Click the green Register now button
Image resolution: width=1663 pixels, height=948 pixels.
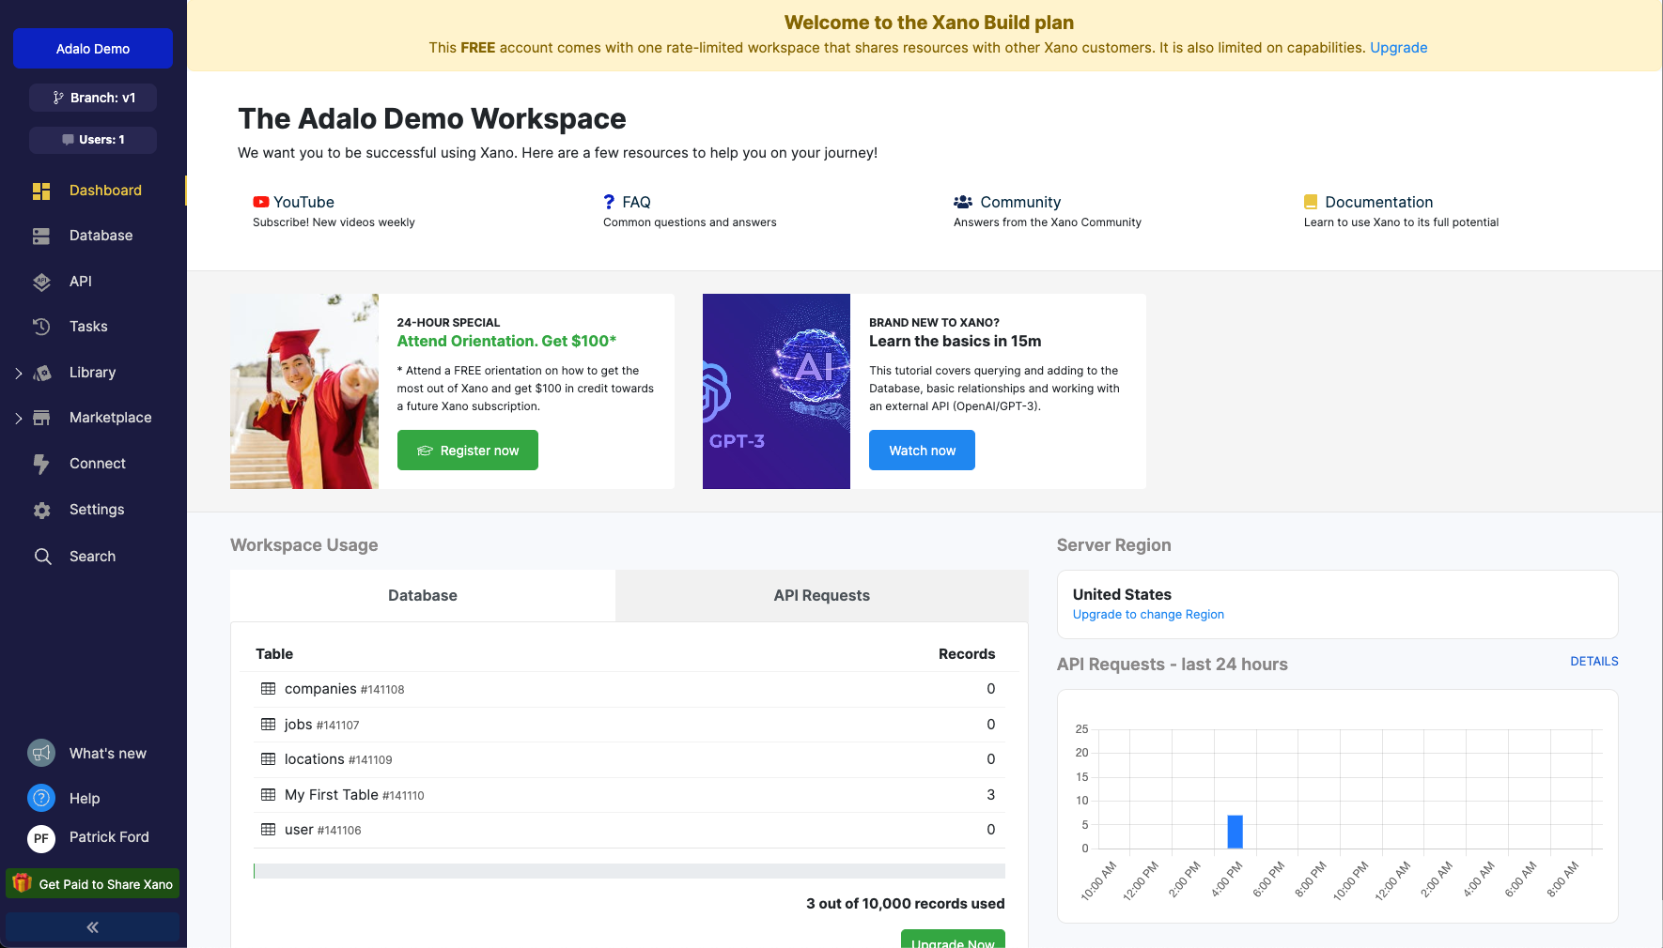(x=467, y=451)
